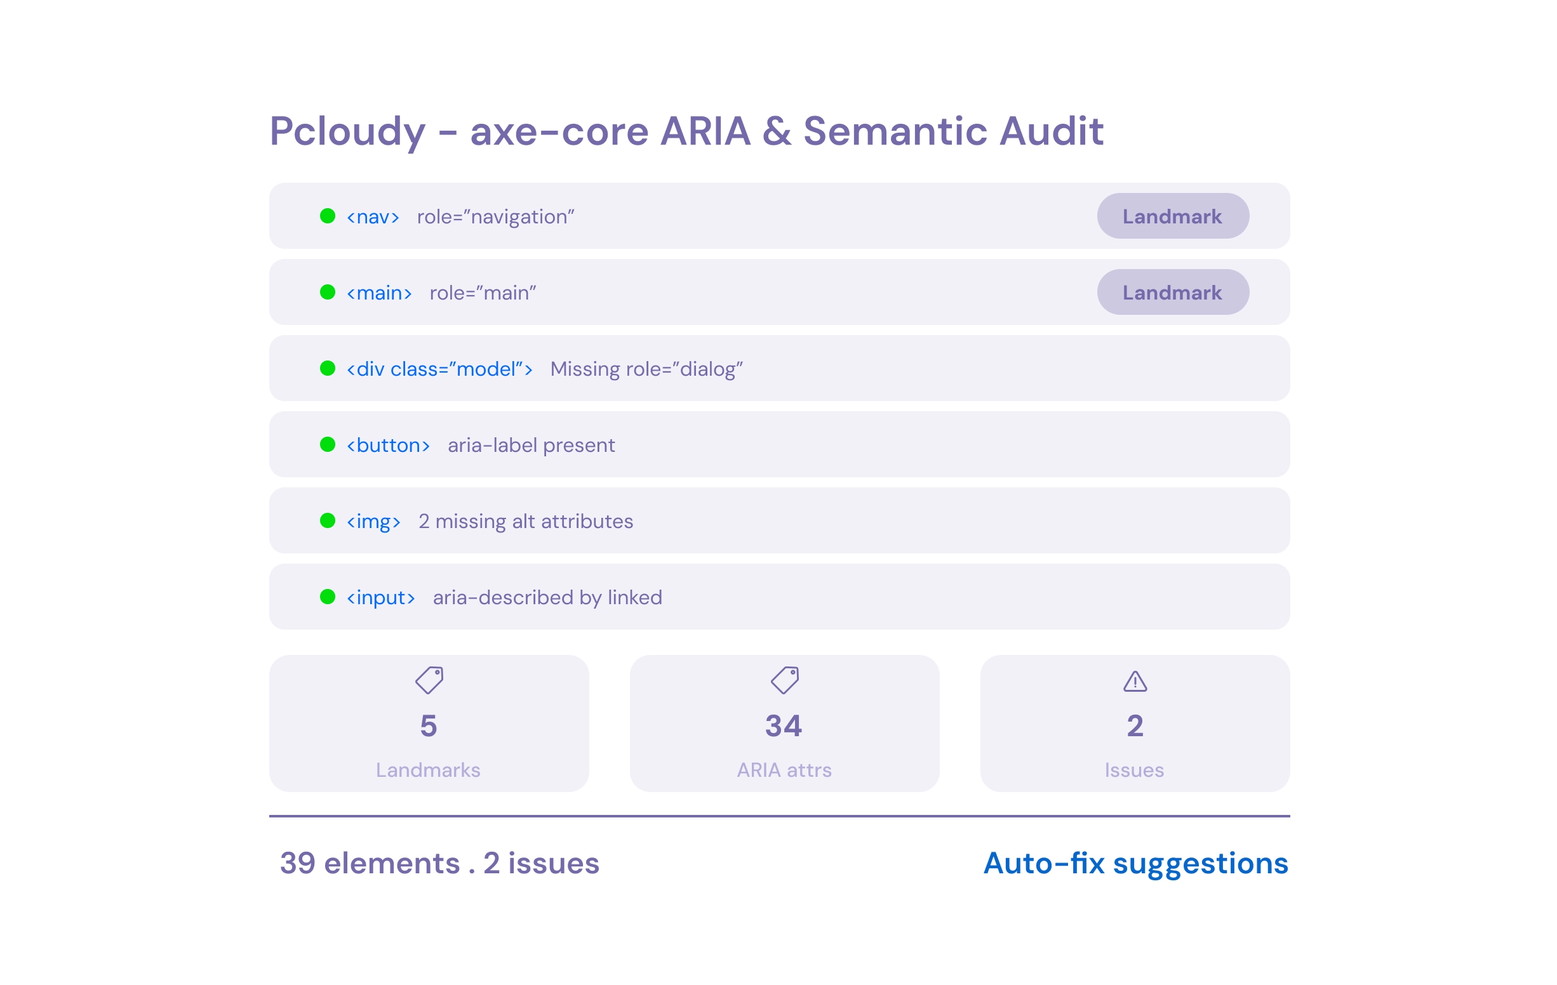Click the warning triangle icon above Issues
This screenshot has width=1557, height=985.
[x=1135, y=682]
